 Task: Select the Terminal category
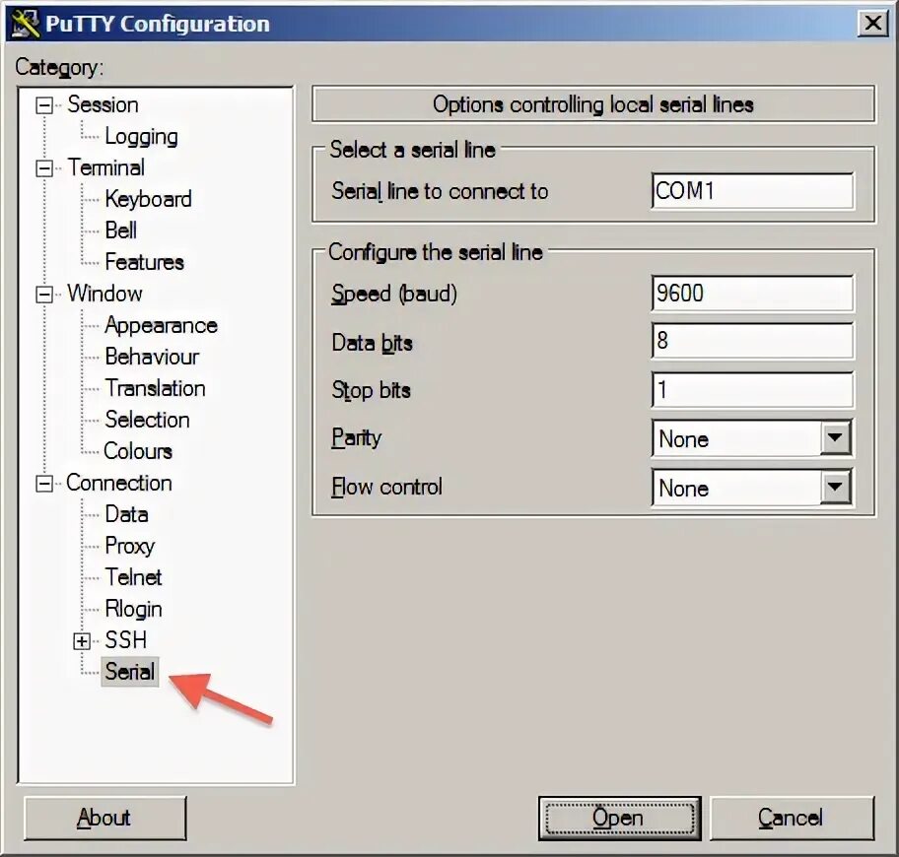pyautogui.click(x=106, y=167)
